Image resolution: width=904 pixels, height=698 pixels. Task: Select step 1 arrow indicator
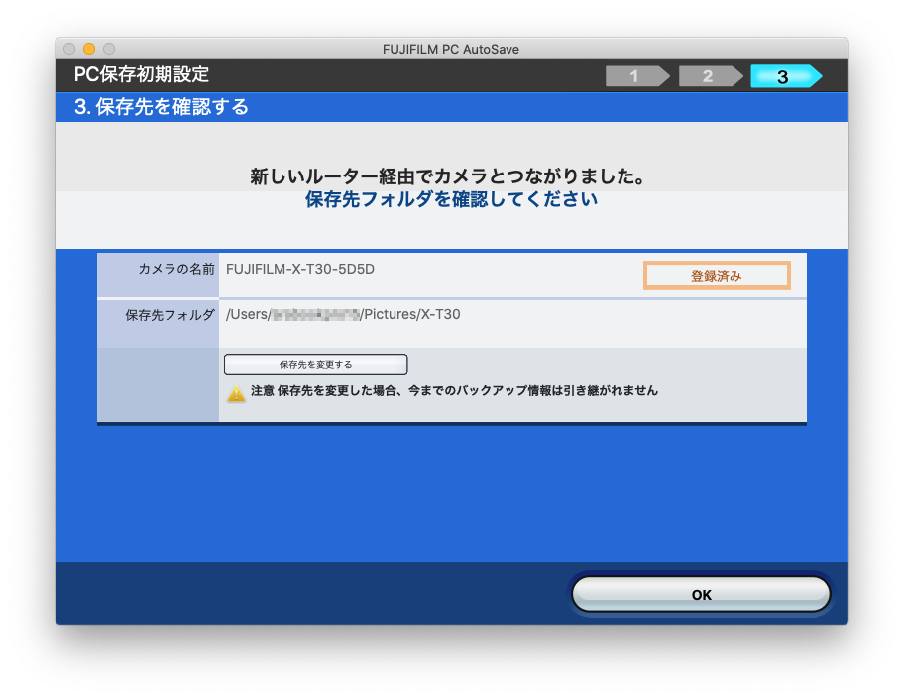637,76
